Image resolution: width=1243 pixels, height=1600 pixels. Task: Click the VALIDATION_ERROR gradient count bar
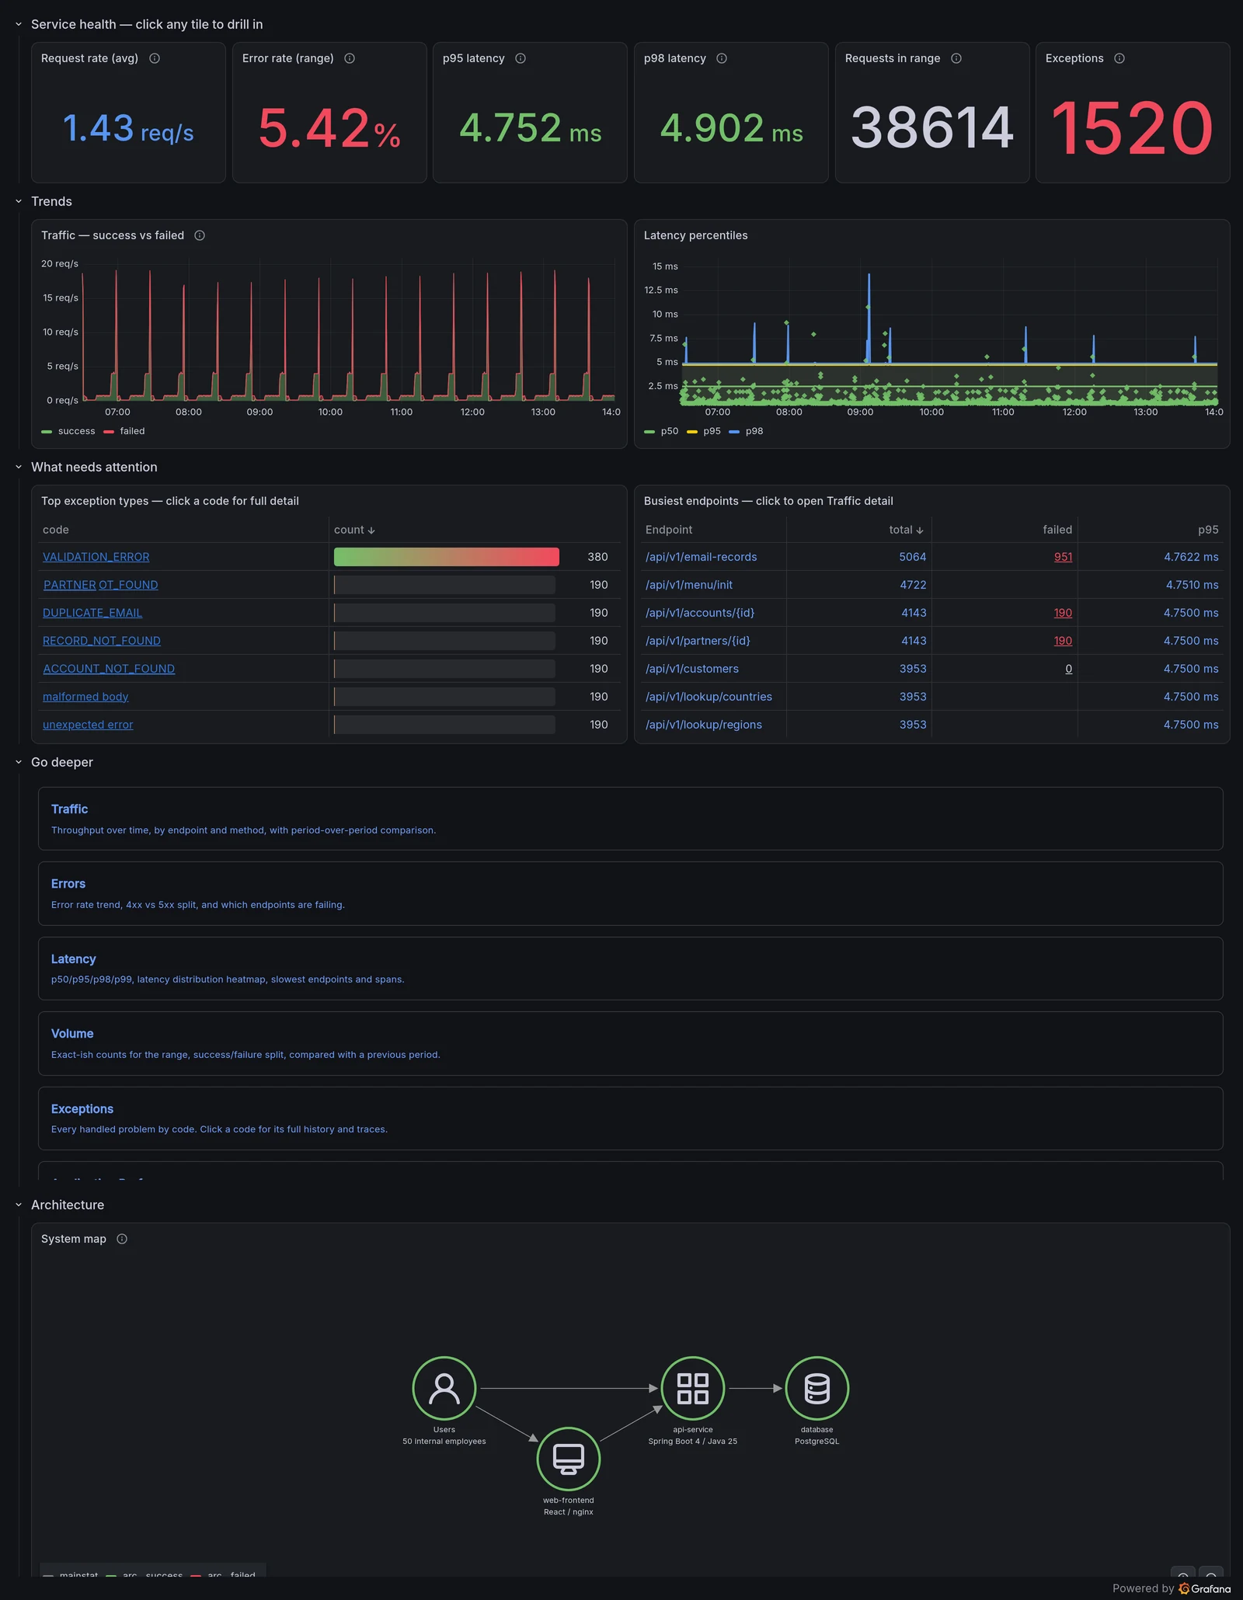click(x=447, y=557)
